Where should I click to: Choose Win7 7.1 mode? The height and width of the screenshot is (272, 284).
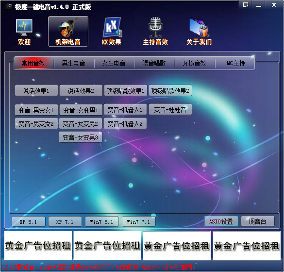(x=138, y=221)
